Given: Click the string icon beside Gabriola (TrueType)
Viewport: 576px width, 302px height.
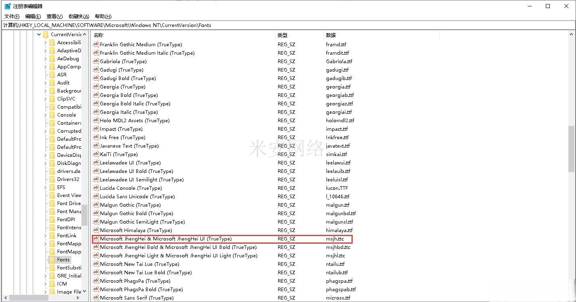Looking at the screenshot, I should (96, 61).
